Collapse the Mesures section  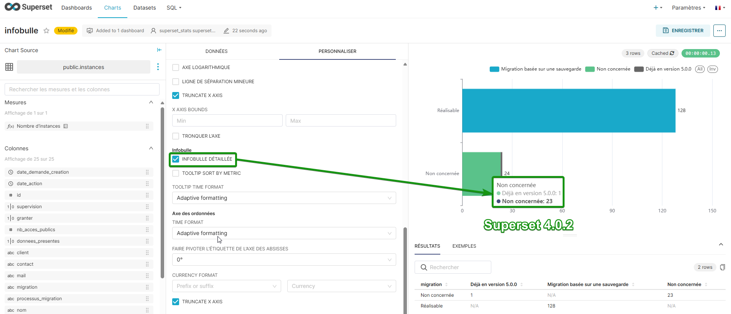pos(151,102)
